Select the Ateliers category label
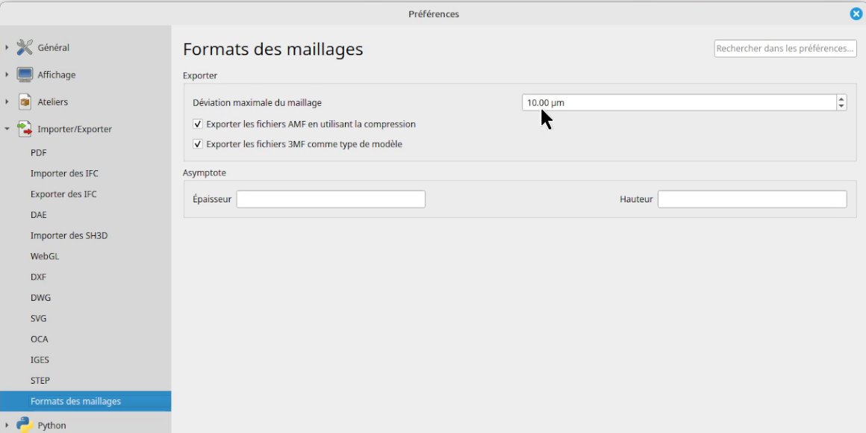This screenshot has width=866, height=433. click(x=52, y=102)
